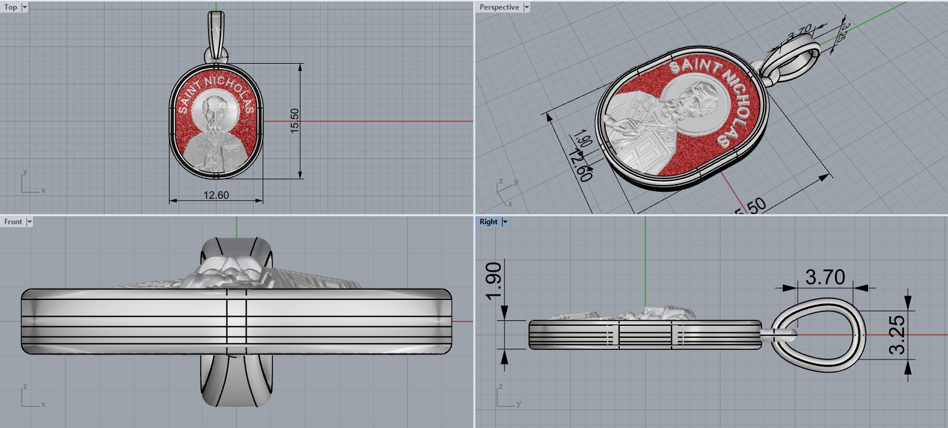This screenshot has height=428, width=948.
Task: Select the 3.25 bail height dimension in Right view
Action: pos(896,335)
